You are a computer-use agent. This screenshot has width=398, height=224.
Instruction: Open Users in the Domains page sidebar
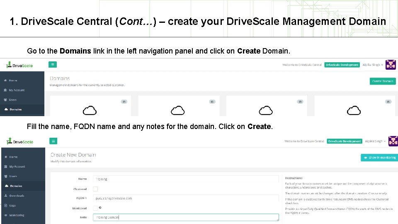point(12,100)
